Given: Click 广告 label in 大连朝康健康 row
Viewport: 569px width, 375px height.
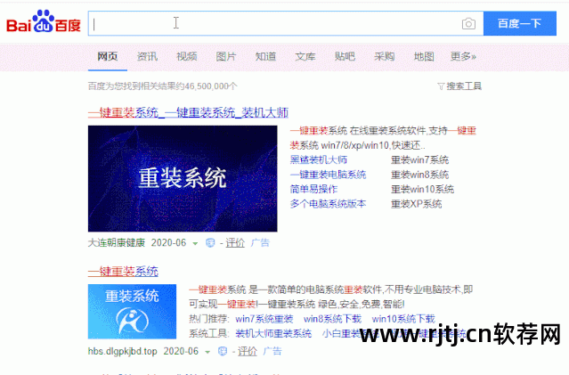Looking at the screenshot, I should (260, 242).
